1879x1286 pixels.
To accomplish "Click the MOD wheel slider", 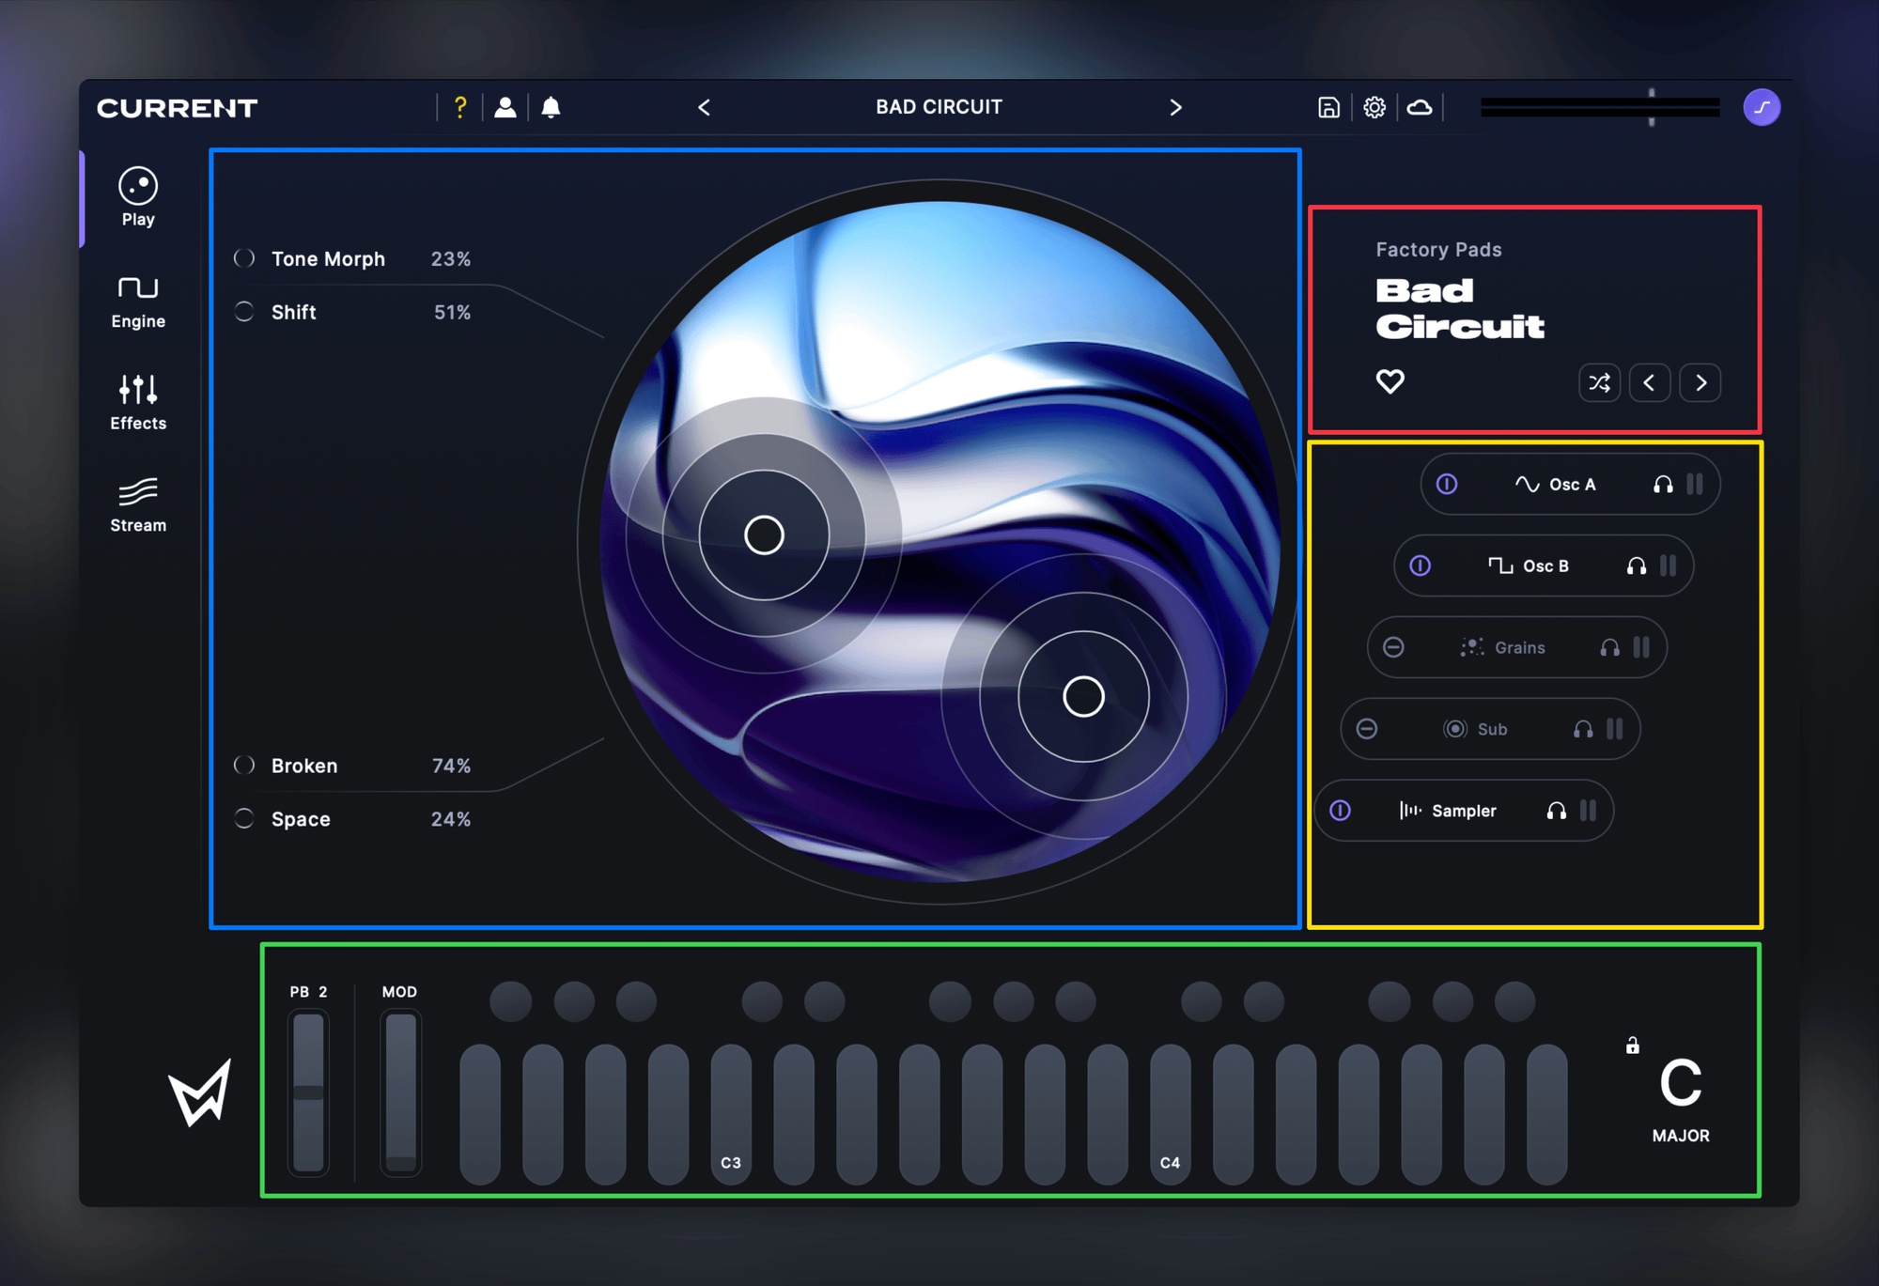I will pyautogui.click(x=401, y=1092).
